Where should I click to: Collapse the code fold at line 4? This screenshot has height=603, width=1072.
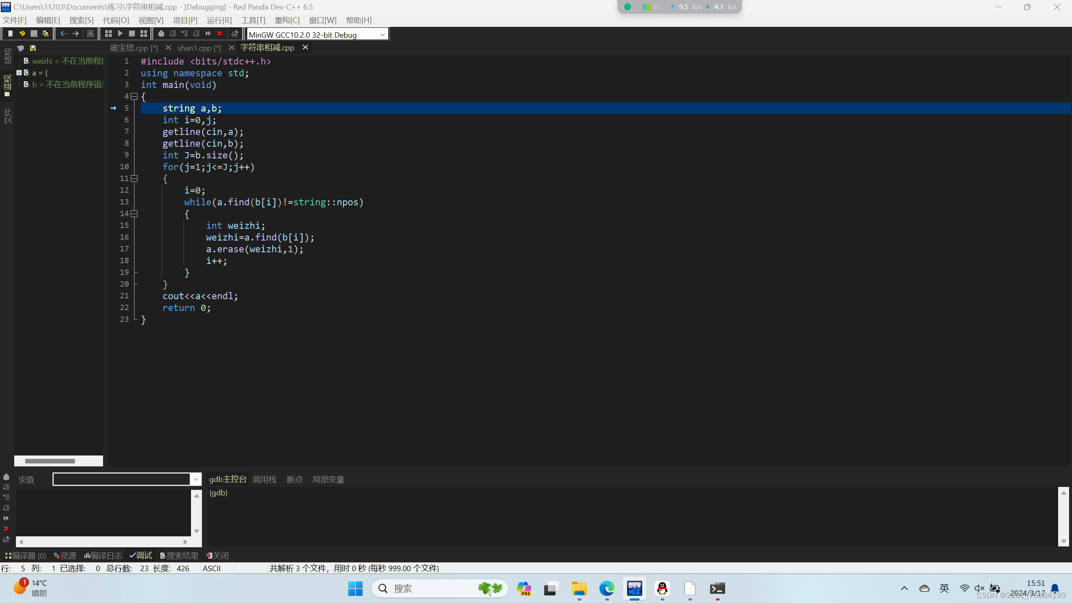click(134, 96)
